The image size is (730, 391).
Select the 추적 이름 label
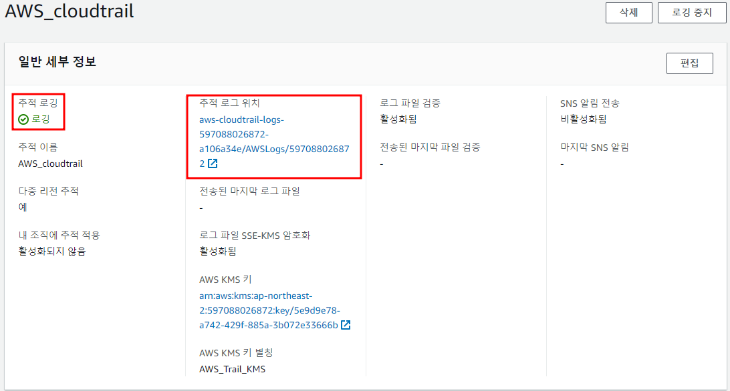37,147
